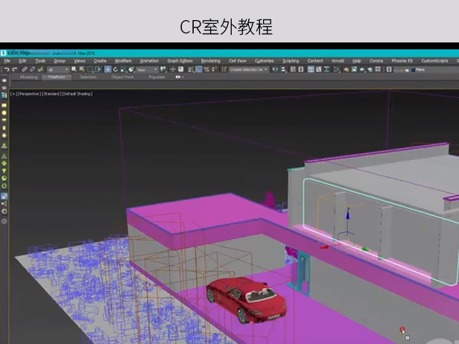This screenshot has width=459, height=344.
Task: Activate the Select and Move tool
Action: coord(107,69)
